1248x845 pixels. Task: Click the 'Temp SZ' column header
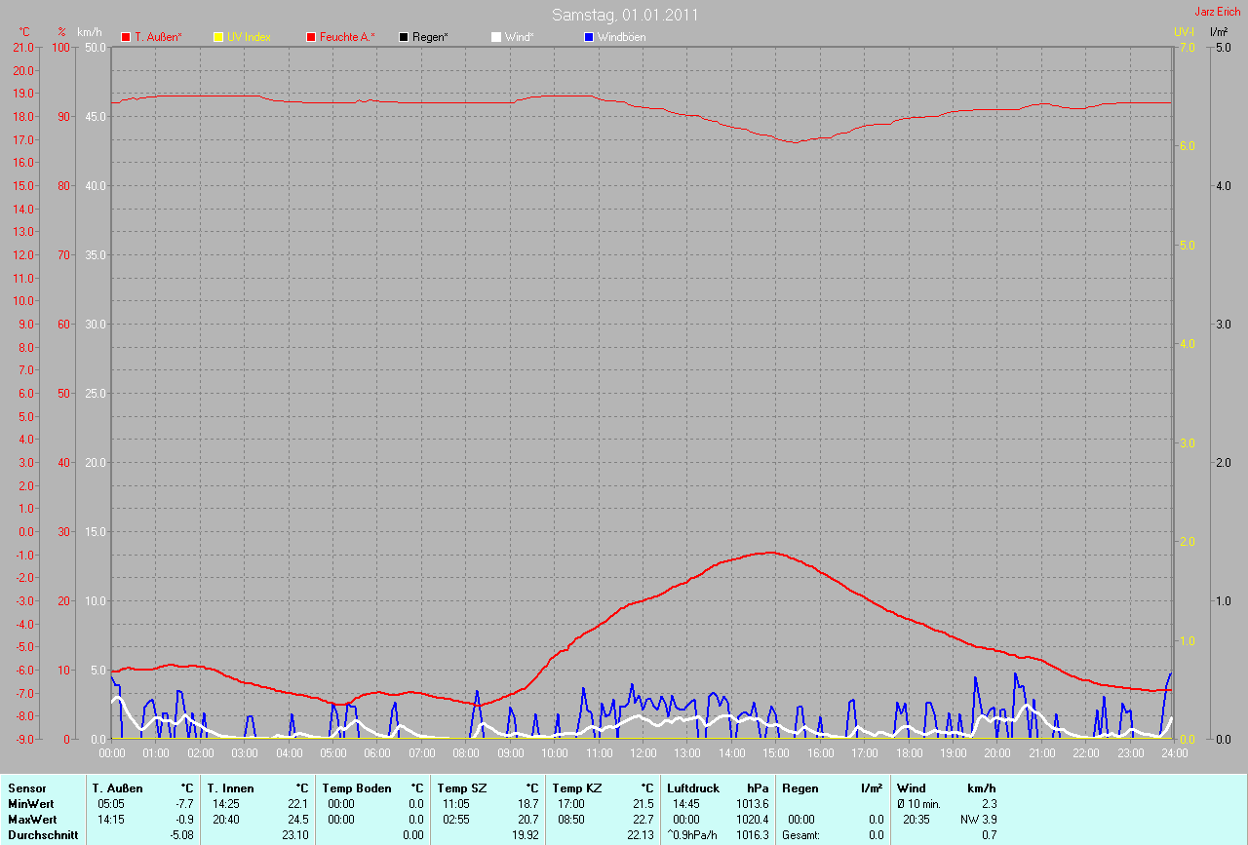[x=462, y=788]
